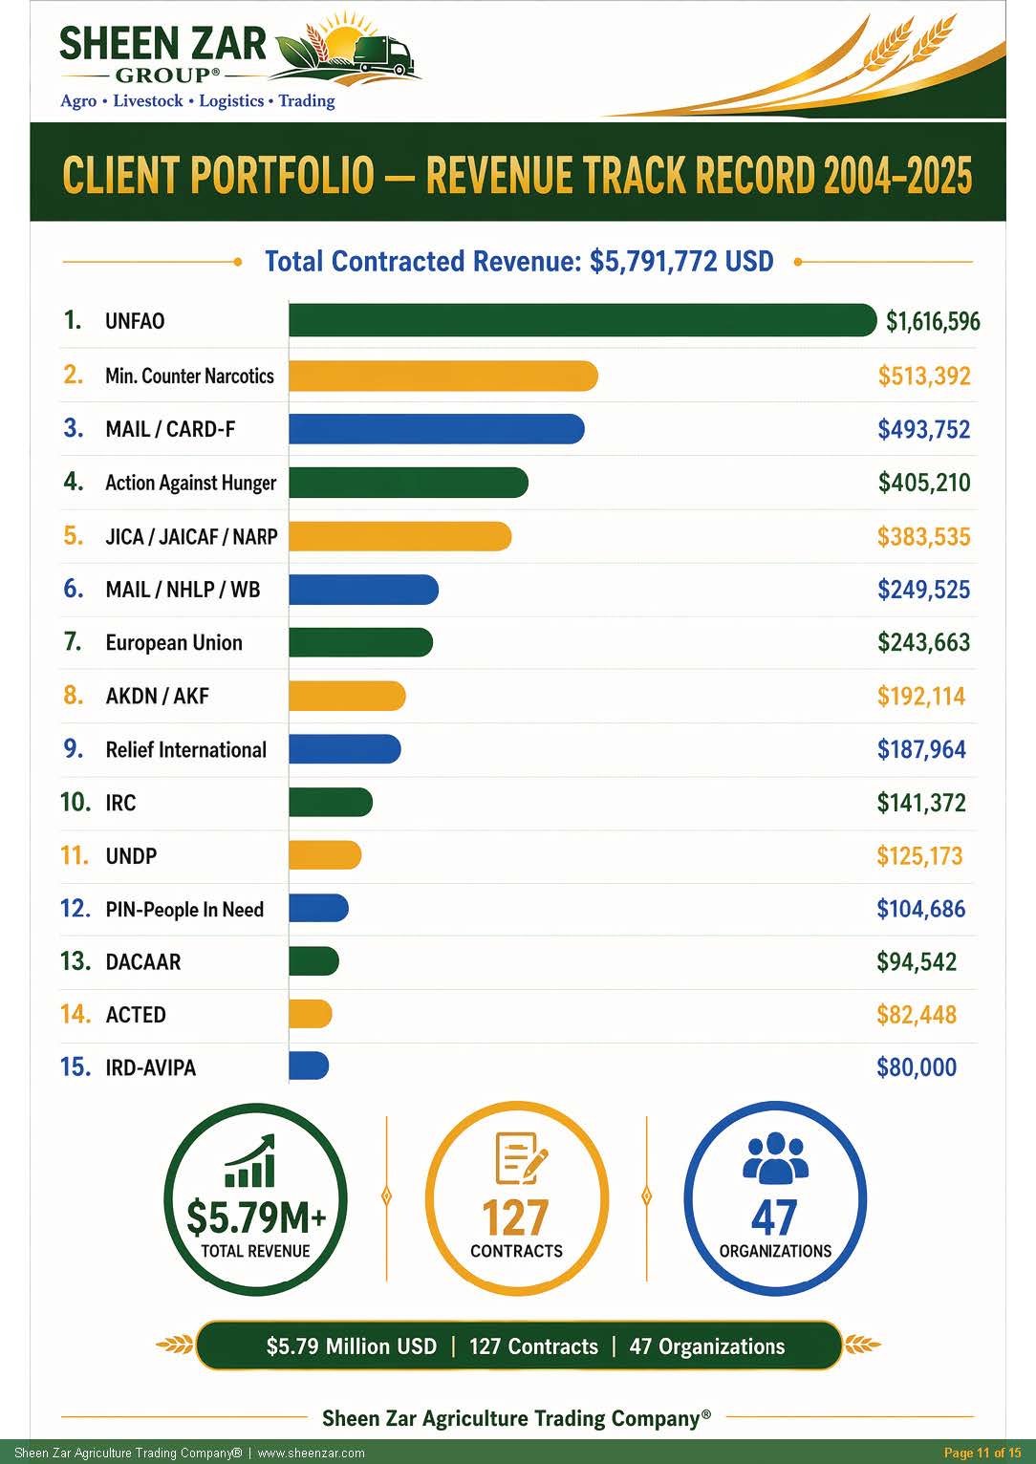The image size is (1036, 1464).
Task: Click the contract document icon above 127
Action: pyautogui.click(x=521, y=1159)
